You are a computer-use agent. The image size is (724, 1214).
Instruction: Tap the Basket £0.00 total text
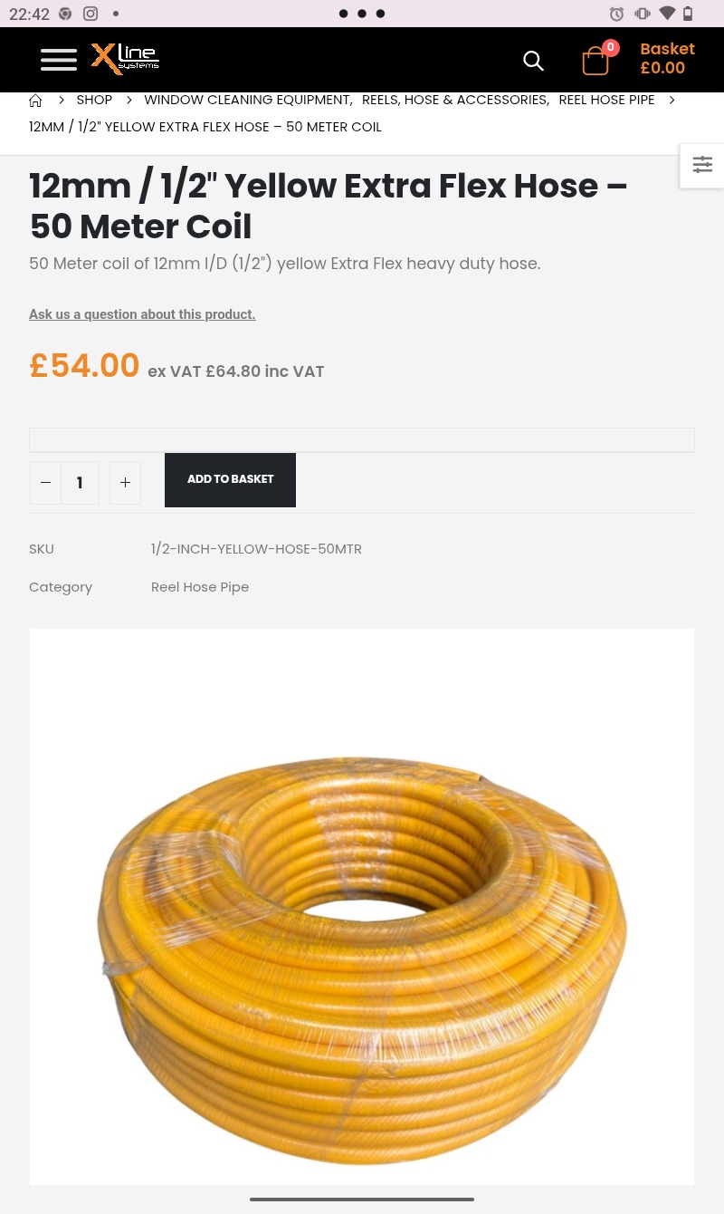[667, 59]
